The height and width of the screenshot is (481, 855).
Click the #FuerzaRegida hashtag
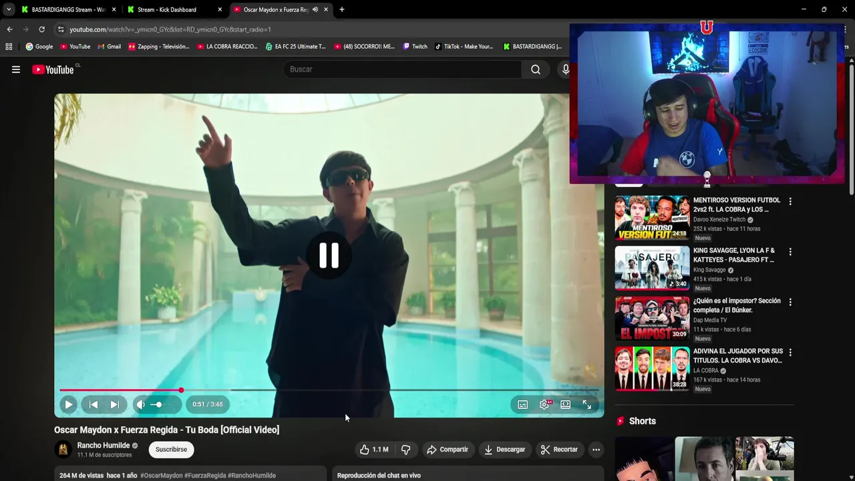pos(205,476)
